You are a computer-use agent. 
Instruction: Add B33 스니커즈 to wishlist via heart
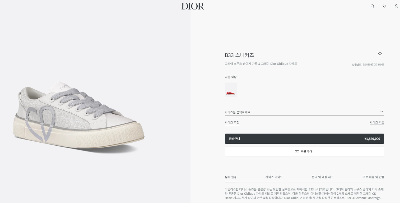(x=380, y=54)
